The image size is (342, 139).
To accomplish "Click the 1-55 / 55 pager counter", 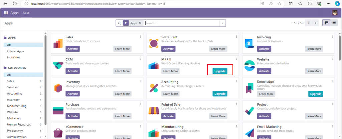I will coord(297,23).
